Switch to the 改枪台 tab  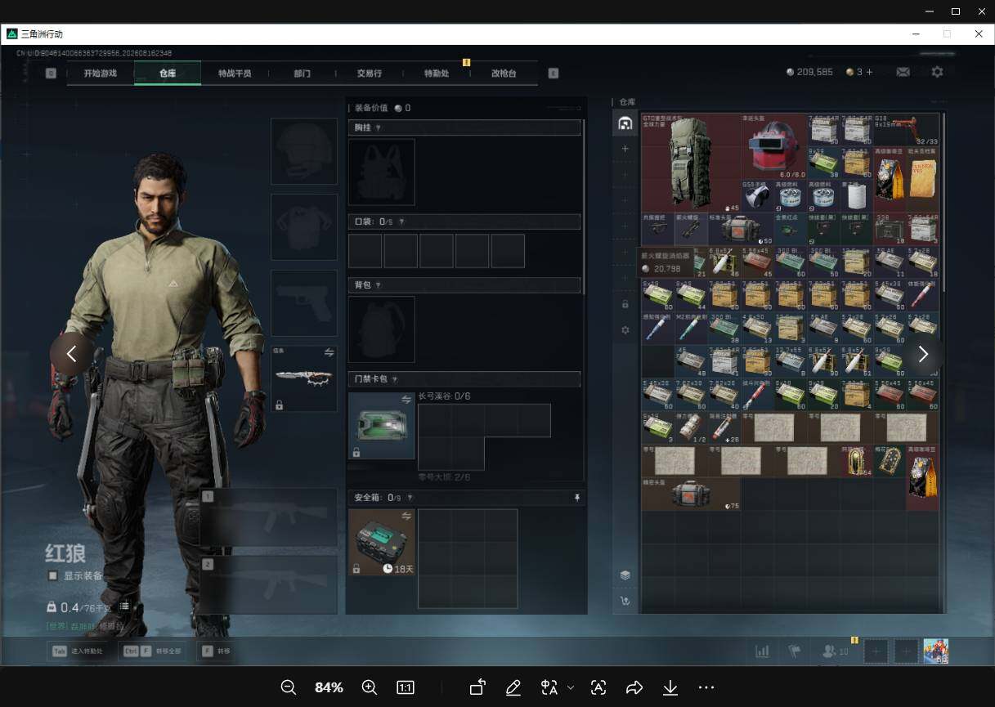[x=504, y=73]
